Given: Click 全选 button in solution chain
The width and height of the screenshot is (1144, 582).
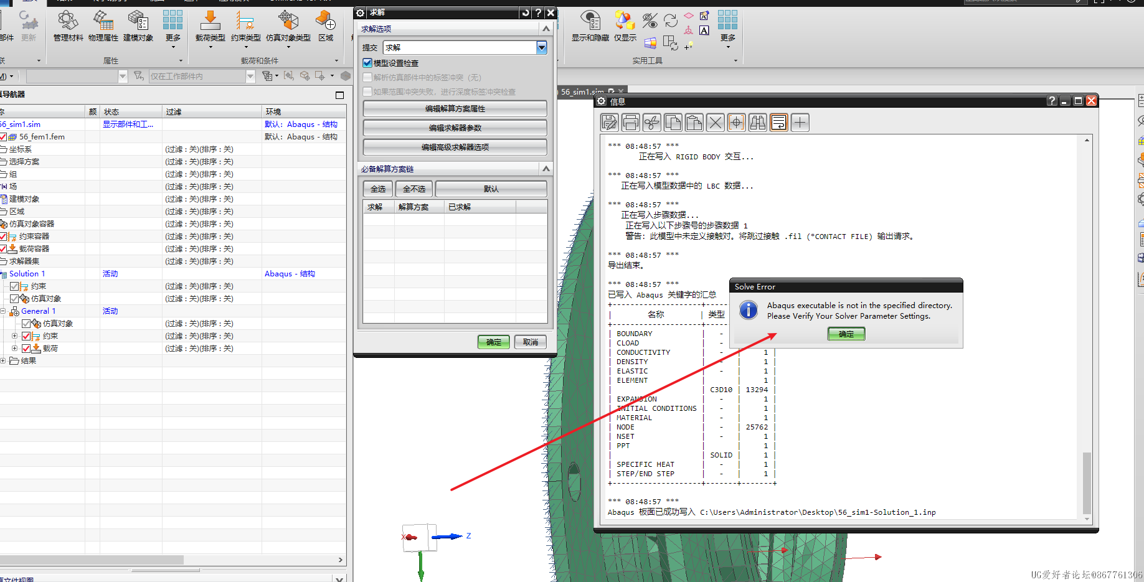Looking at the screenshot, I should pos(378,189).
